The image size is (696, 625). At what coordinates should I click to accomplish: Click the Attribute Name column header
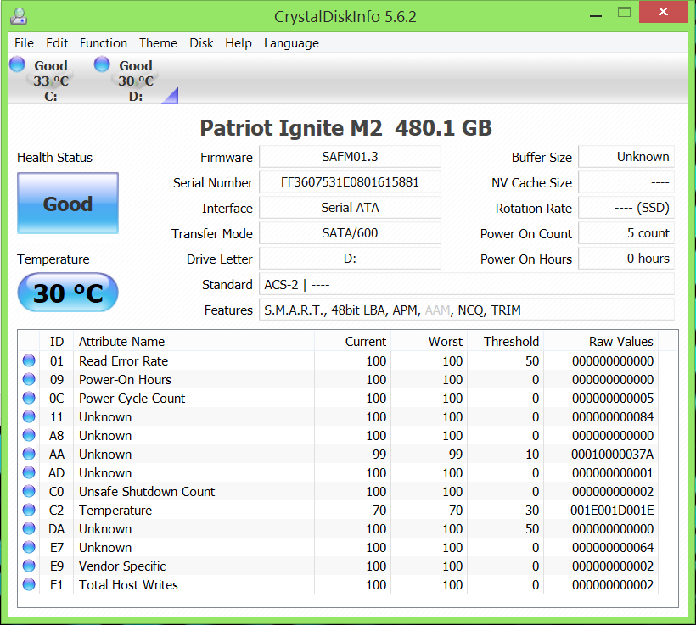pyautogui.click(x=121, y=342)
